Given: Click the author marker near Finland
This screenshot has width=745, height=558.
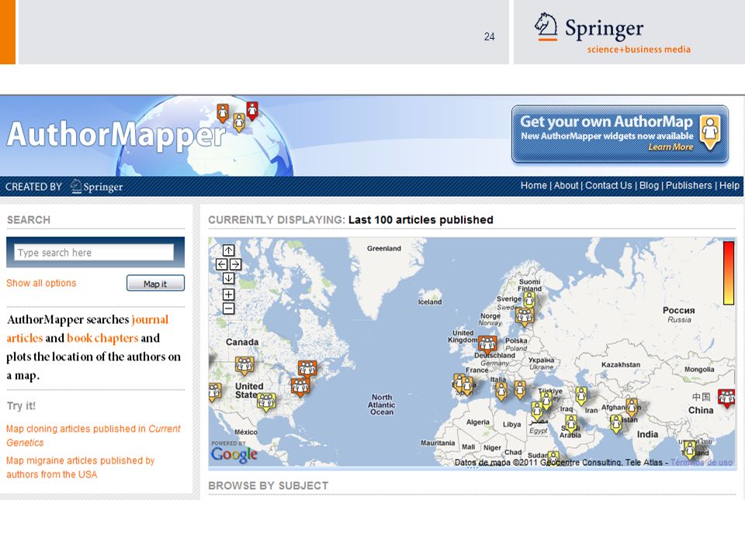Looking at the screenshot, I should point(529,299).
